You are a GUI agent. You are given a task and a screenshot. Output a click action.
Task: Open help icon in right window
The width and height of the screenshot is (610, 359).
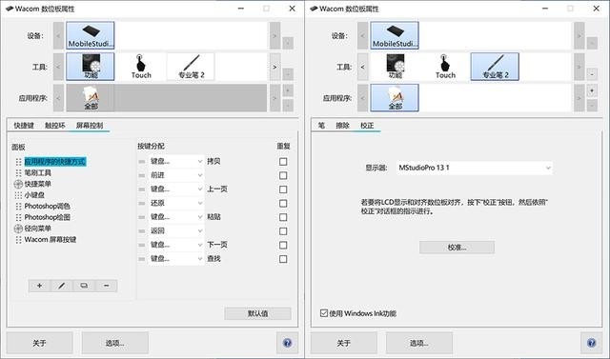click(x=591, y=343)
